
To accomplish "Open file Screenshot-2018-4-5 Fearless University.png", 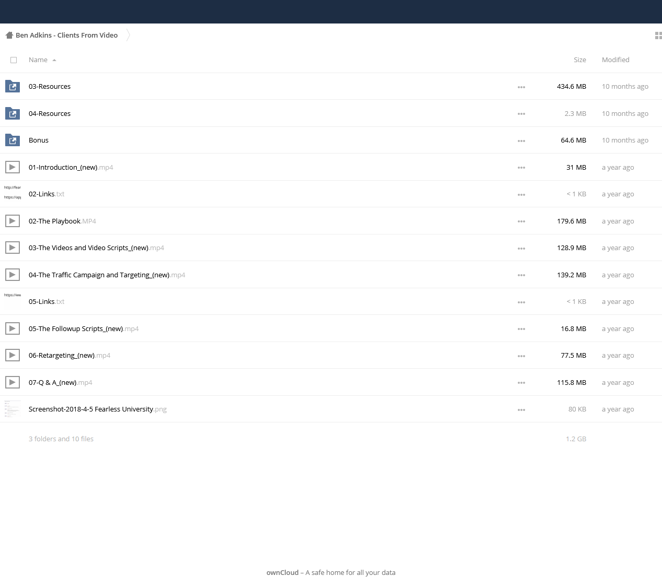I will [98, 409].
